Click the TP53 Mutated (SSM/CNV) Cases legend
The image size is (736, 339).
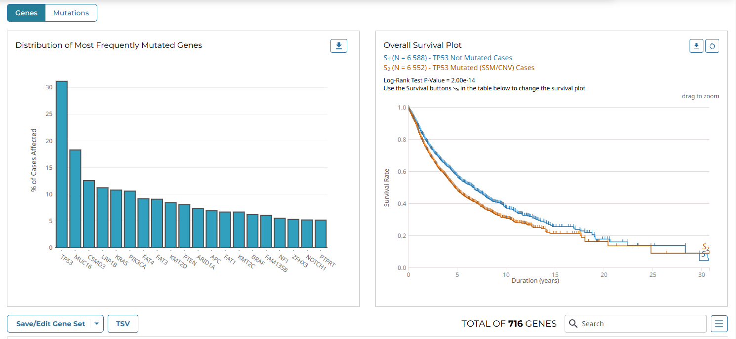(x=459, y=68)
